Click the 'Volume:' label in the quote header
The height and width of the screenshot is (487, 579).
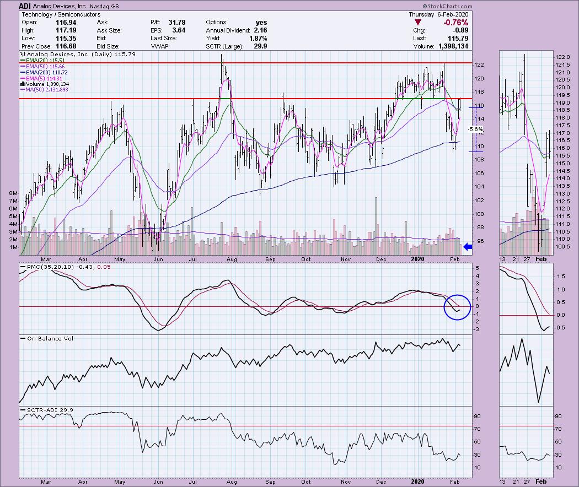click(x=424, y=46)
